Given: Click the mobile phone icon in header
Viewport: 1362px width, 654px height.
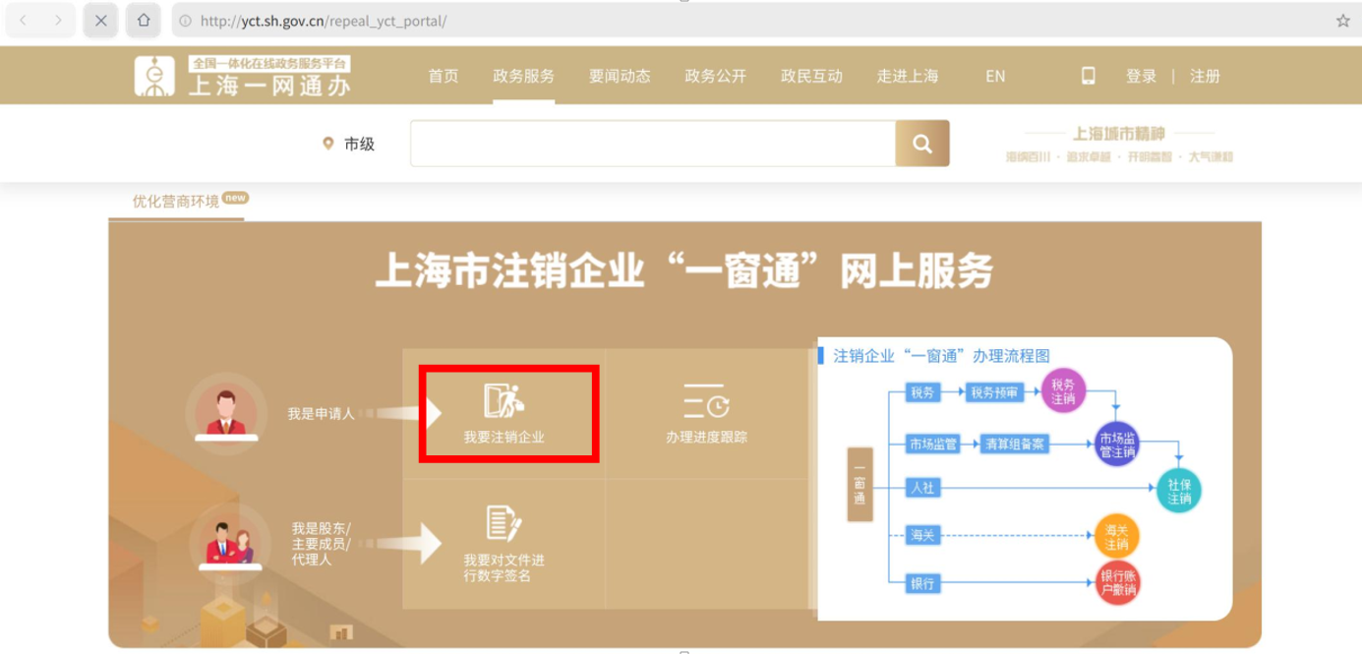Looking at the screenshot, I should coord(1089,76).
